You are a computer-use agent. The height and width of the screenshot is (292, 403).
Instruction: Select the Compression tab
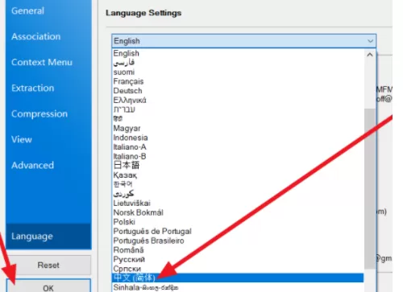(48, 113)
